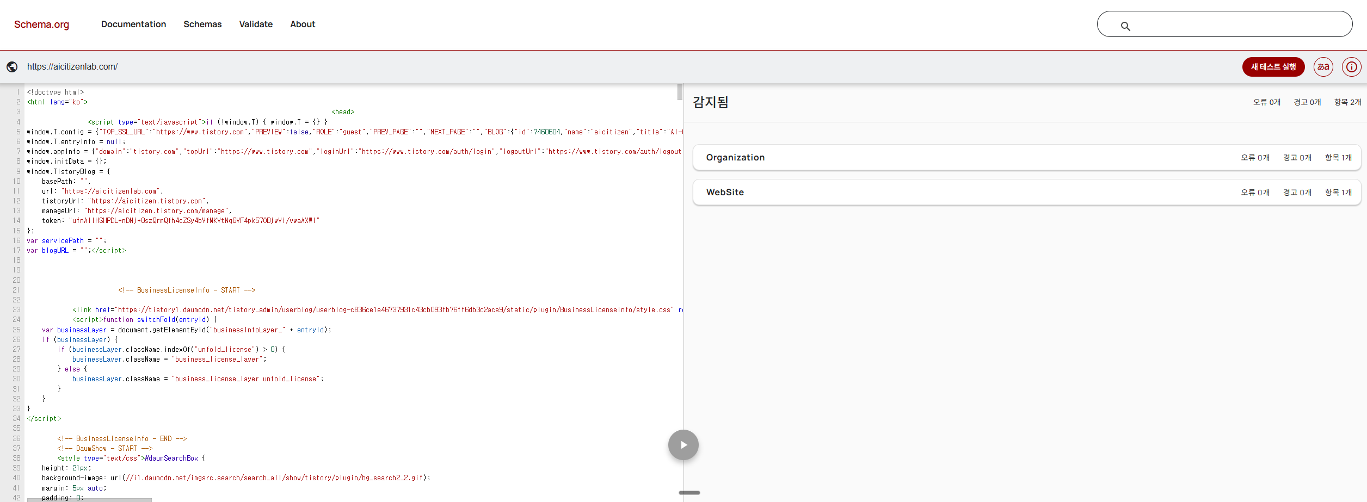Click the bottom panel divider drag handle

(x=689, y=493)
